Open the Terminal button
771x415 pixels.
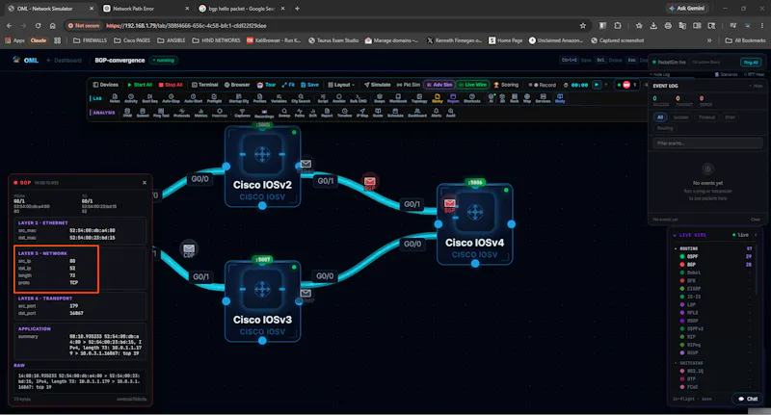pyautogui.click(x=204, y=85)
